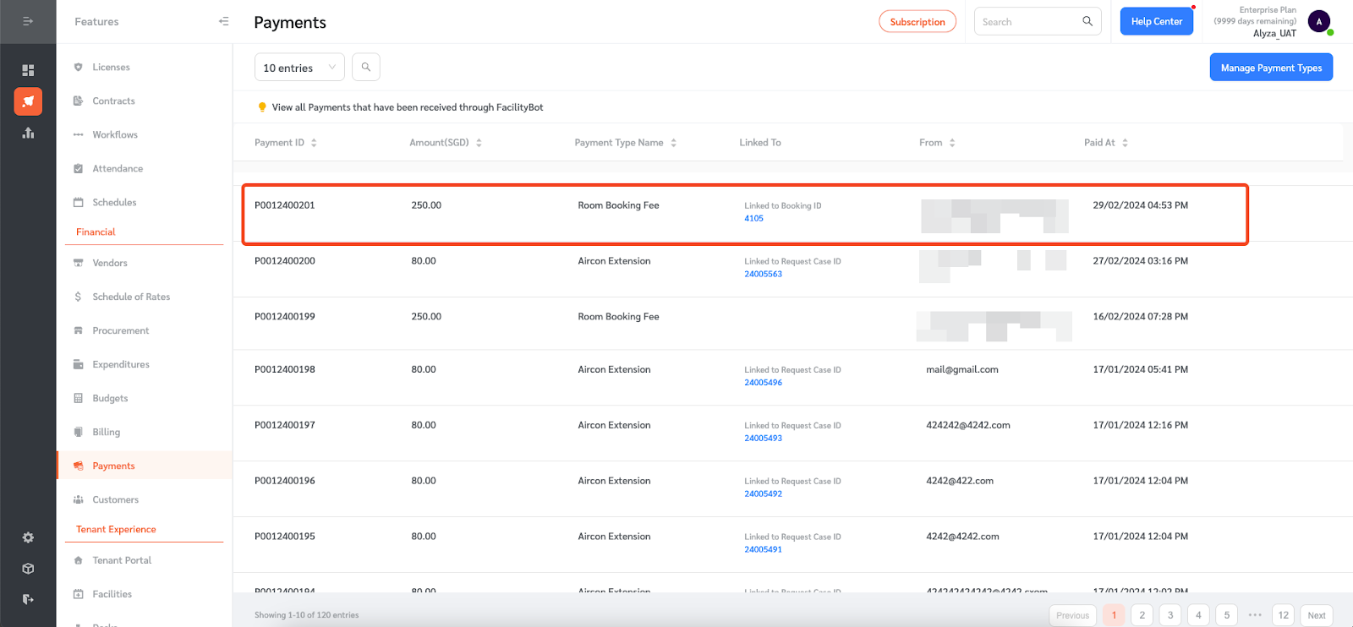This screenshot has height=627, width=1353.
Task: Select payment P0012400199 cell
Action: click(x=285, y=317)
